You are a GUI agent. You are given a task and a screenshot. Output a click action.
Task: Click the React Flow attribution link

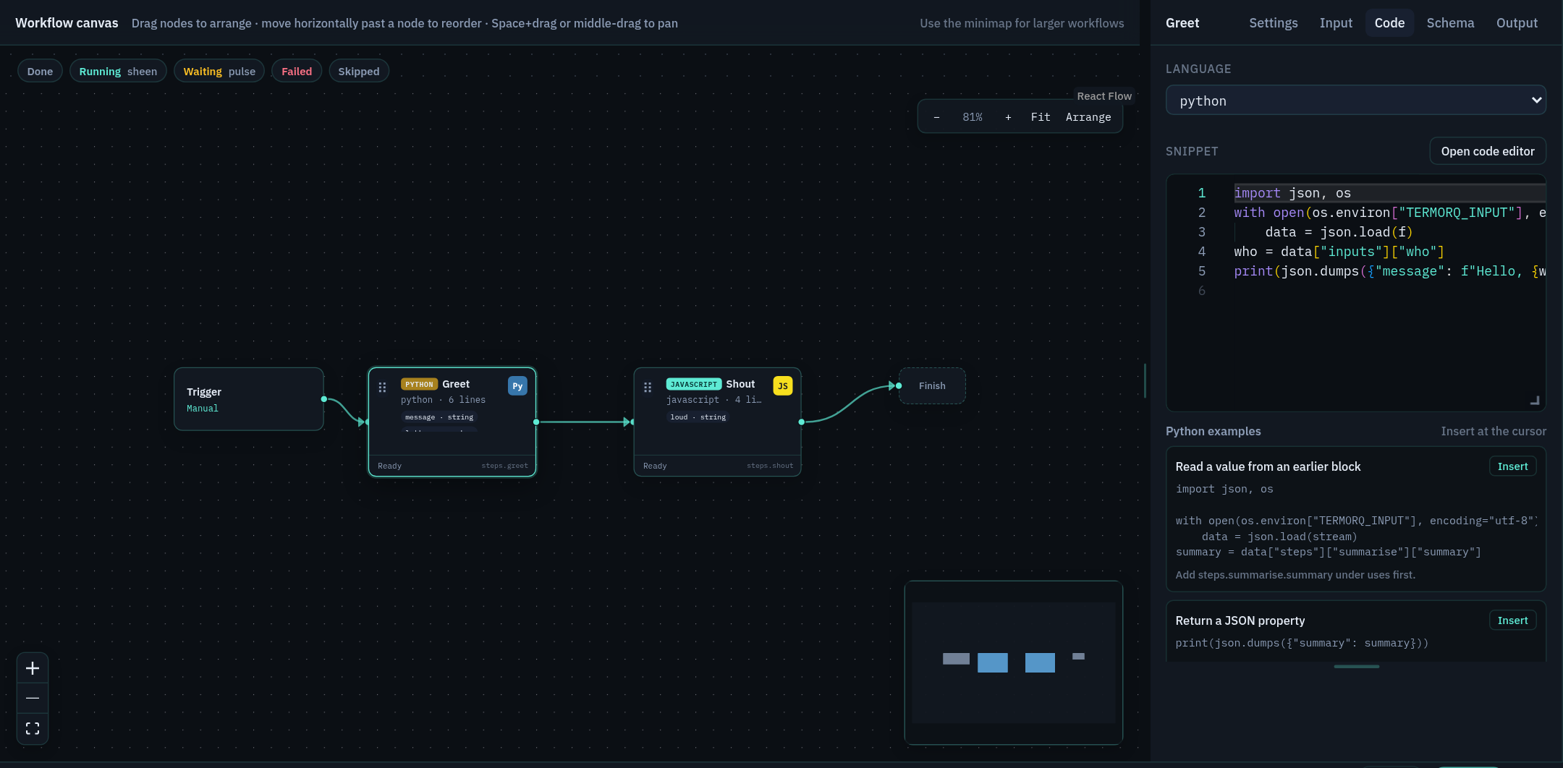(x=1104, y=96)
